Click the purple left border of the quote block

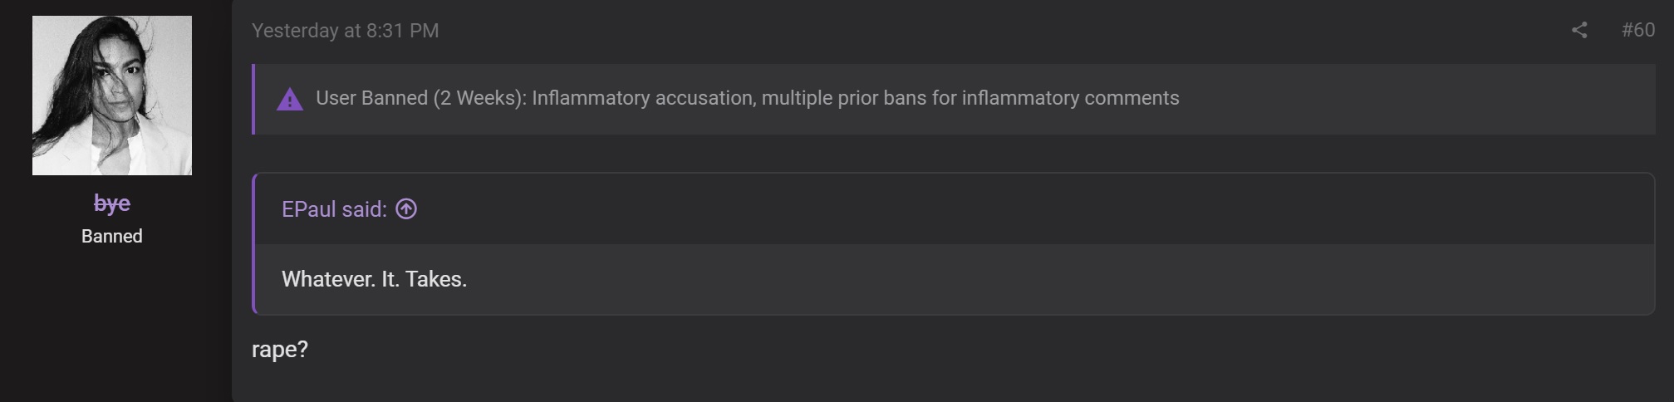tap(253, 243)
